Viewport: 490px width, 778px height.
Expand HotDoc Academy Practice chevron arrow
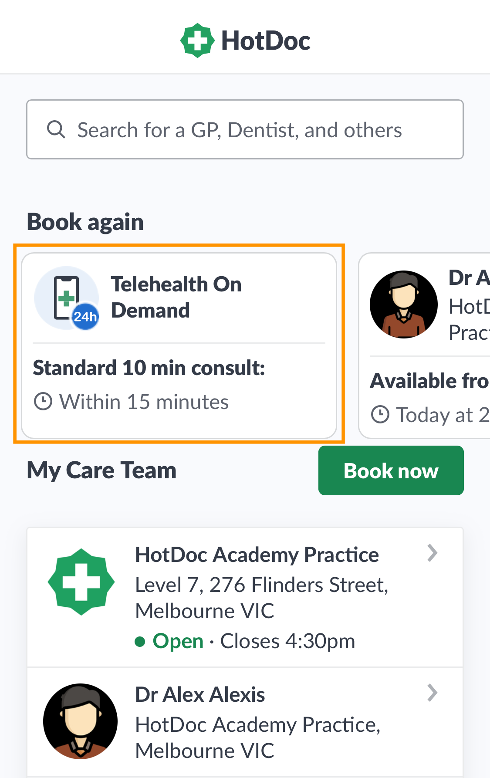[432, 553]
